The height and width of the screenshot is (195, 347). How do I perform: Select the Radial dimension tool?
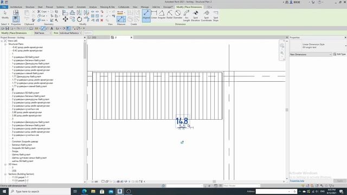point(170,15)
